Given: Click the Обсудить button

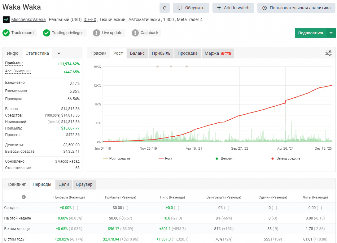Looking at the screenshot, I should [191, 8].
